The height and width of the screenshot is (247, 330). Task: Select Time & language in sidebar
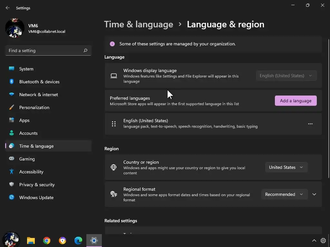[x=48, y=146]
